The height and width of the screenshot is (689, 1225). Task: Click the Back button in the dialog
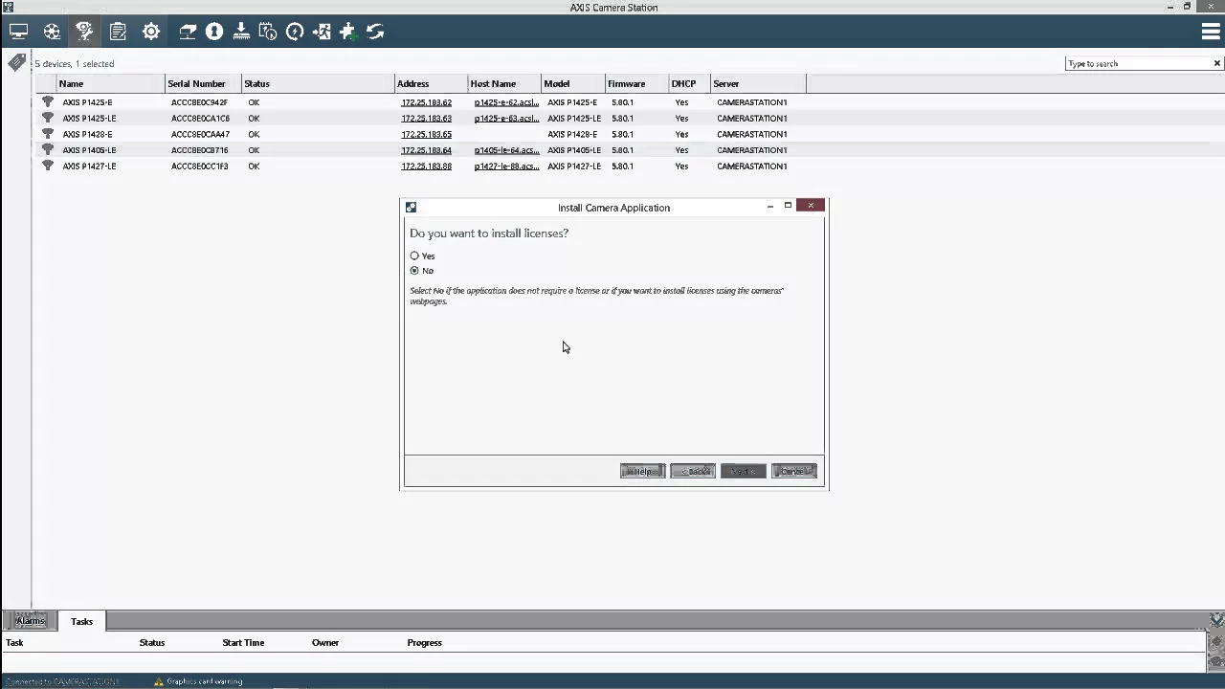pyautogui.click(x=693, y=471)
